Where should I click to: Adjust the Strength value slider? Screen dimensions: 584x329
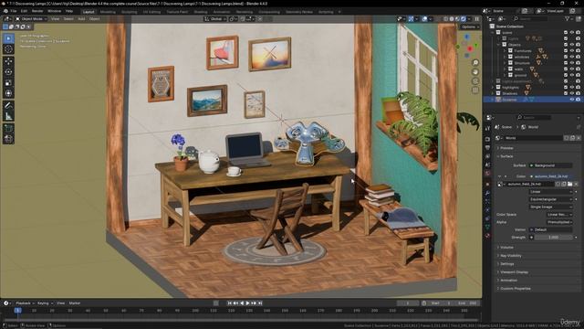coord(554,238)
